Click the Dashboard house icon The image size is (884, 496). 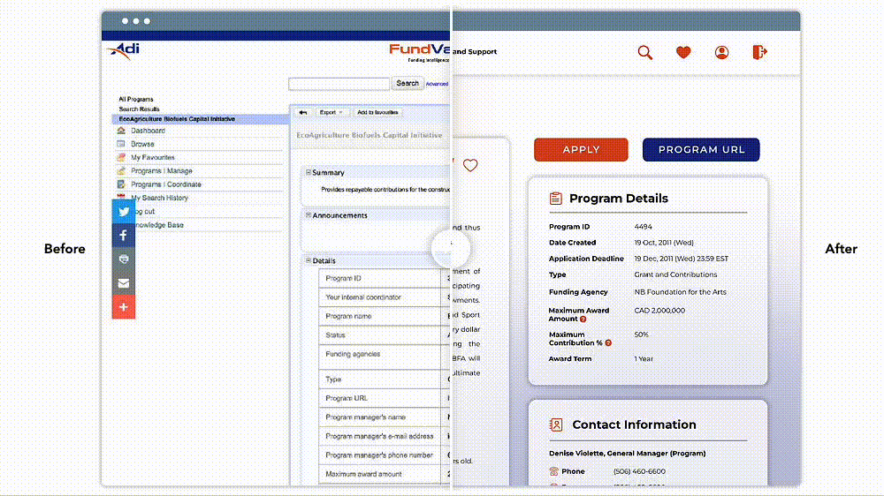point(120,130)
